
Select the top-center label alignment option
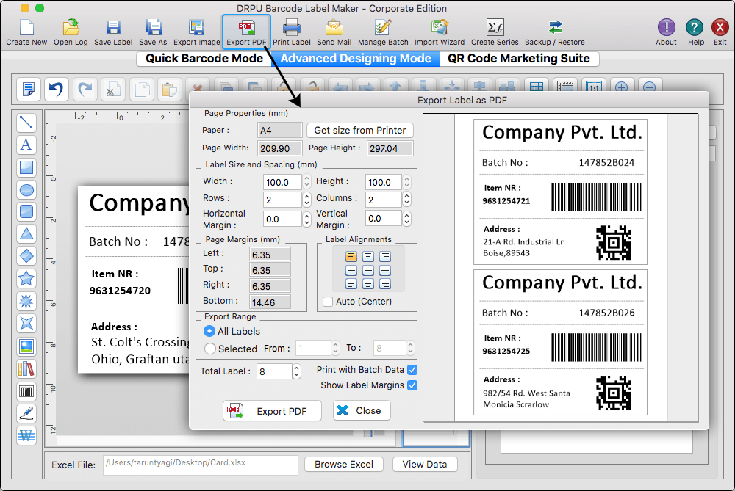pyautogui.click(x=368, y=256)
